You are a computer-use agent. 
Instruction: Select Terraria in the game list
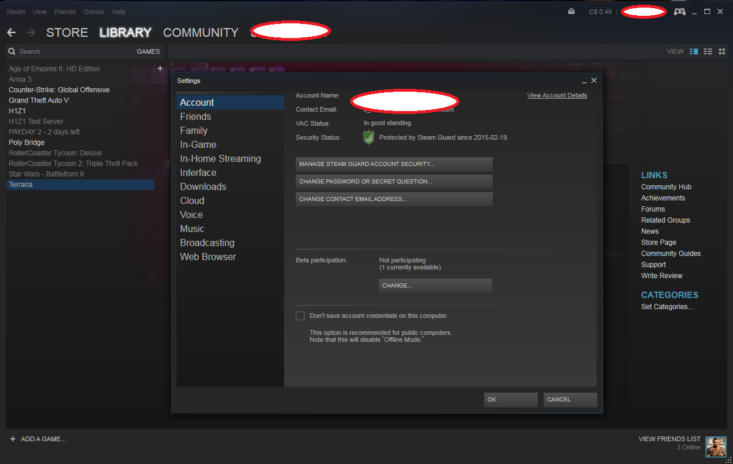[81, 185]
